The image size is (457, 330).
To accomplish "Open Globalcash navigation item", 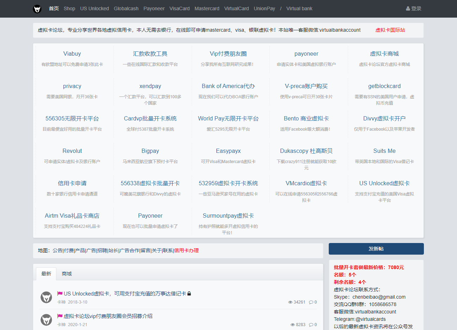I will point(126,8).
